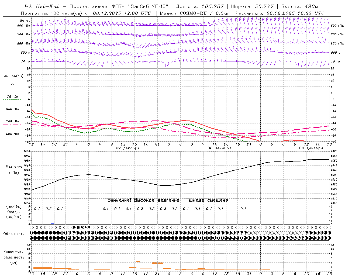Click the Тем-ра(°C) axis label
The image size is (345, 276).
click(13, 76)
